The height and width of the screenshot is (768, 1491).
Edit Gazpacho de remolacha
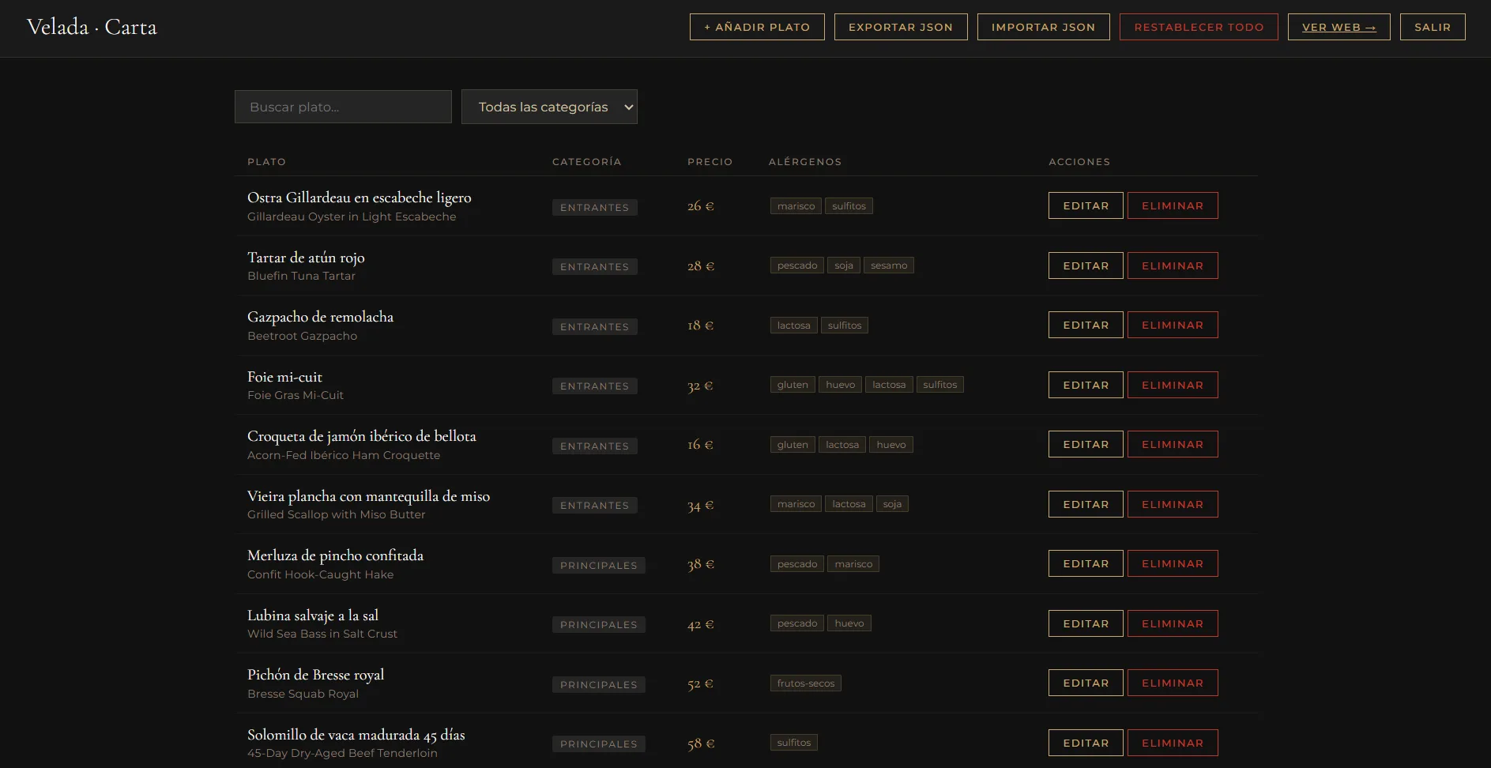pyautogui.click(x=1086, y=325)
